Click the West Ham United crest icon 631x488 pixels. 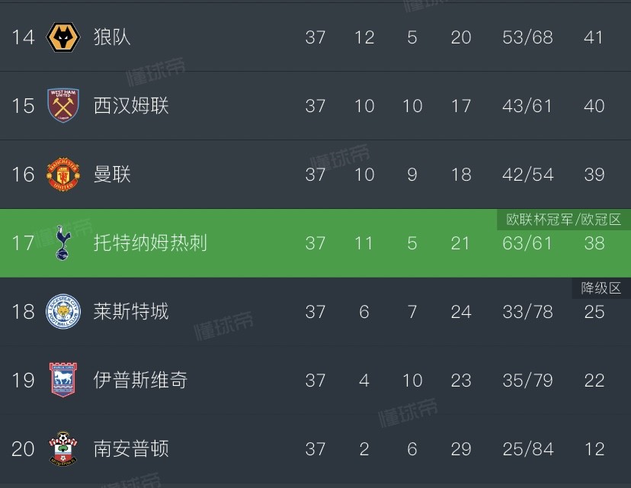click(x=63, y=105)
